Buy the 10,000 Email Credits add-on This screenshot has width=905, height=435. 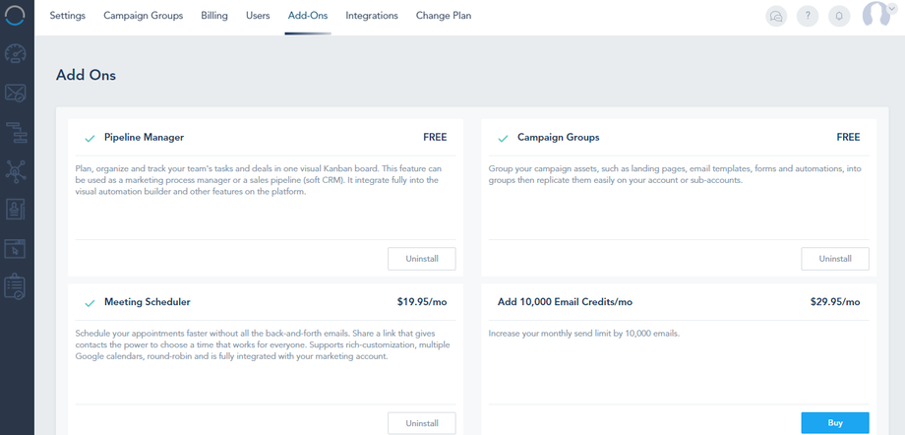835,423
